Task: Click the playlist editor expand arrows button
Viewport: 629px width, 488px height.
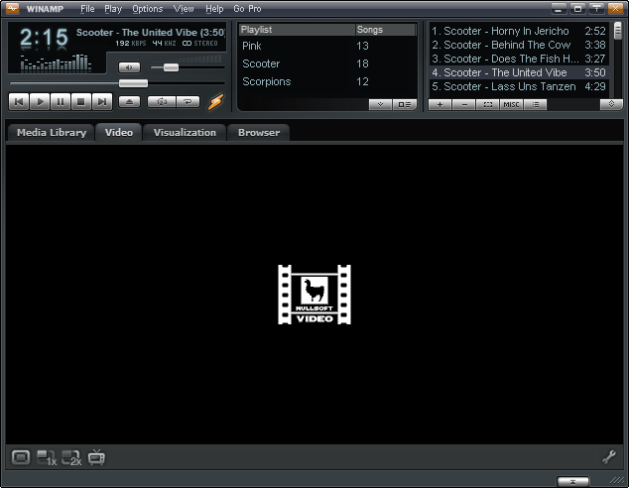Action: tap(611, 104)
